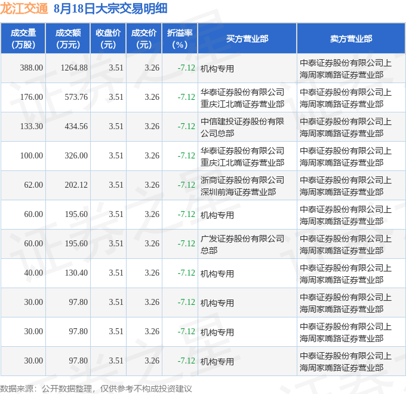This screenshot has width=406, height=394.
Task: Open the 广发证券股份有限公司总部 buyer entry
Action: tap(242, 244)
